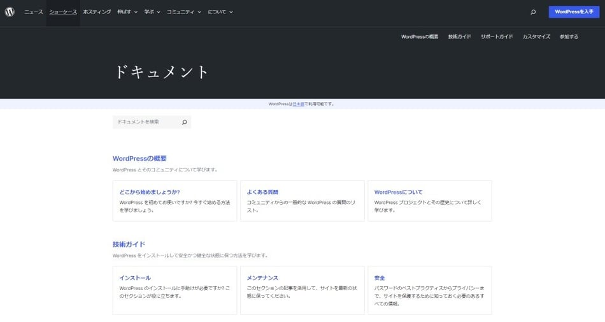Open the 技術ガイド subnav link

pyautogui.click(x=459, y=37)
